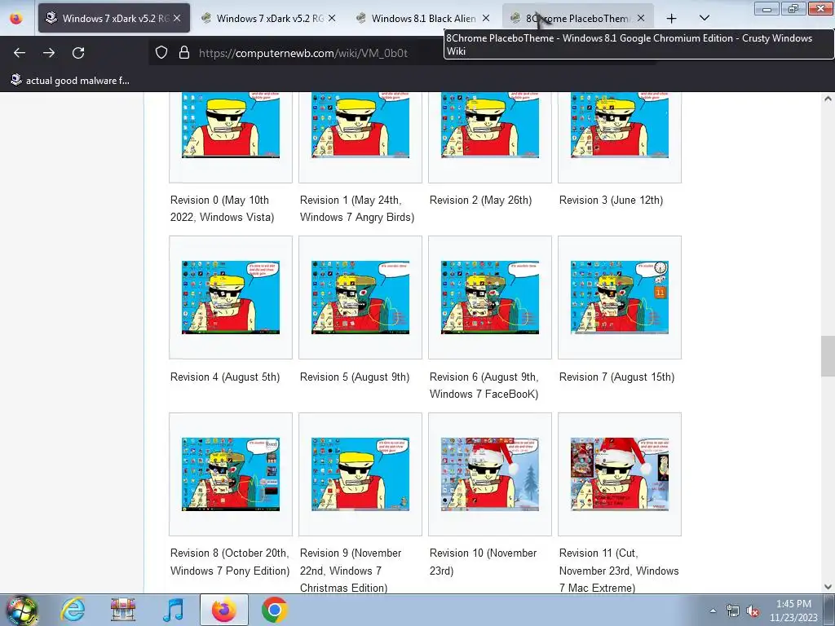Open Revision 2 thumbnail image
The image size is (835, 626).
pyautogui.click(x=490, y=125)
